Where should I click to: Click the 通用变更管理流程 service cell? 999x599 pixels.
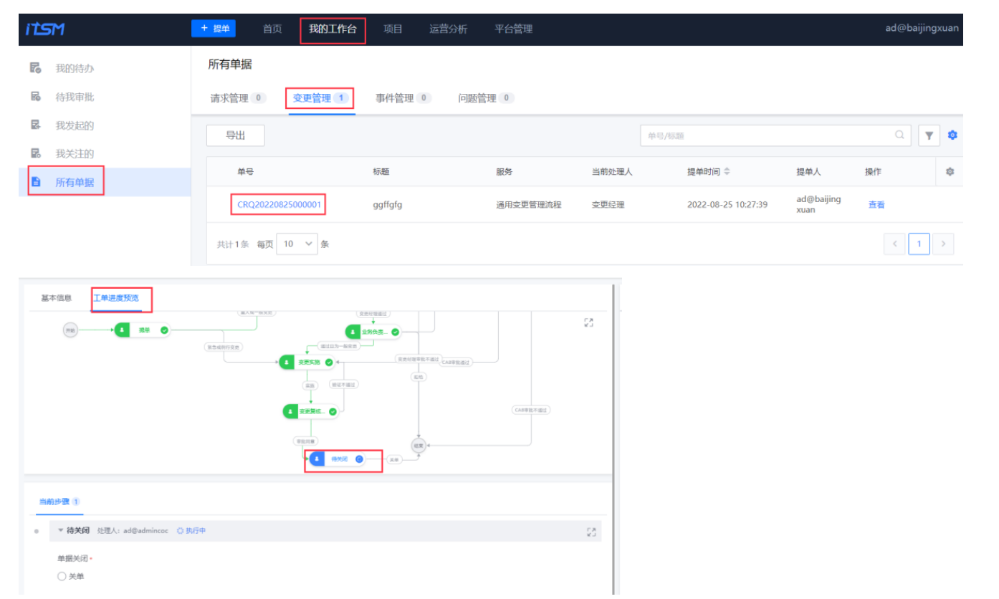529,204
